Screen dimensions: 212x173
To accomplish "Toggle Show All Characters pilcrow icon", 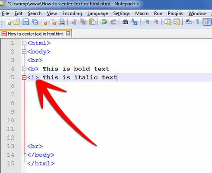I will (198, 22).
